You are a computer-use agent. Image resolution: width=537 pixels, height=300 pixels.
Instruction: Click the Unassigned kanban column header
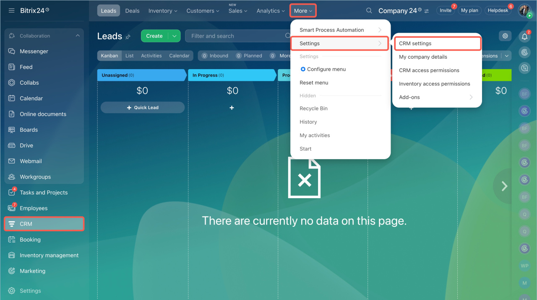click(141, 75)
